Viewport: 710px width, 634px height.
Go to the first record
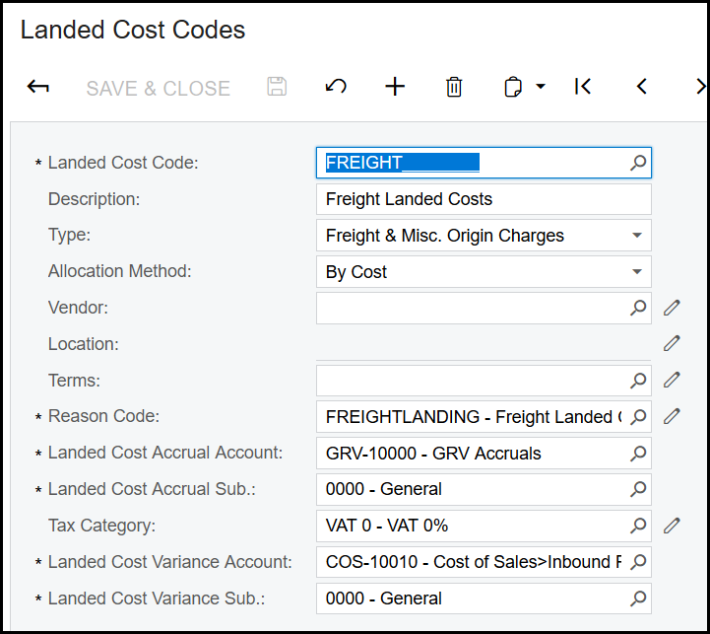[x=583, y=87]
